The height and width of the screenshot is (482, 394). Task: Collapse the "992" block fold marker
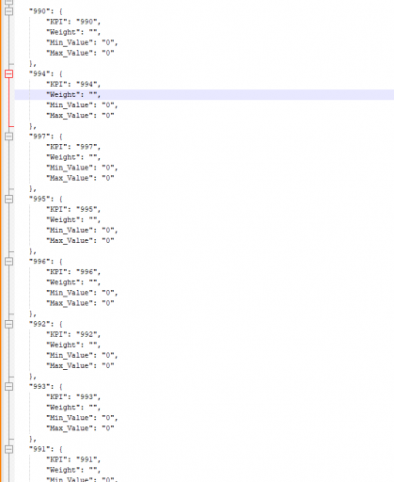click(9, 324)
